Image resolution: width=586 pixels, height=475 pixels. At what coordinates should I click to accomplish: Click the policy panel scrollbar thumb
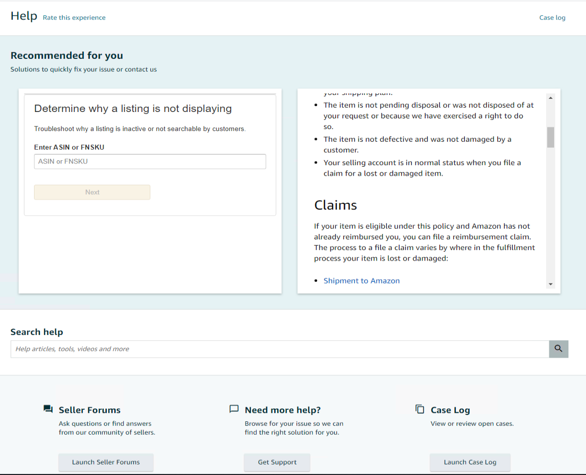550,137
